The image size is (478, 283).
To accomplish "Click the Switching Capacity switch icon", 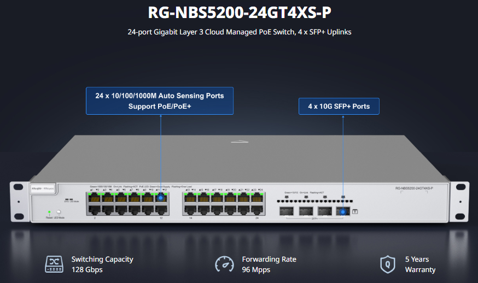I will pyautogui.click(x=54, y=264).
